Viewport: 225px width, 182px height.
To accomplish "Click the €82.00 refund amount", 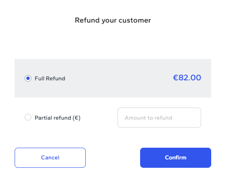I will [x=187, y=78].
